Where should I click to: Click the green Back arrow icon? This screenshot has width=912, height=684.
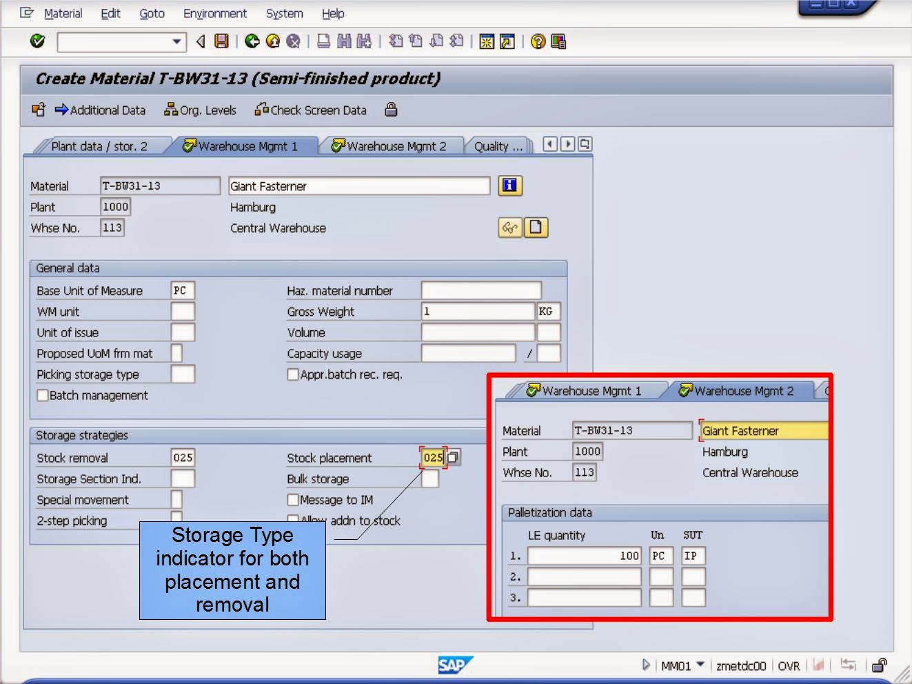[252, 41]
